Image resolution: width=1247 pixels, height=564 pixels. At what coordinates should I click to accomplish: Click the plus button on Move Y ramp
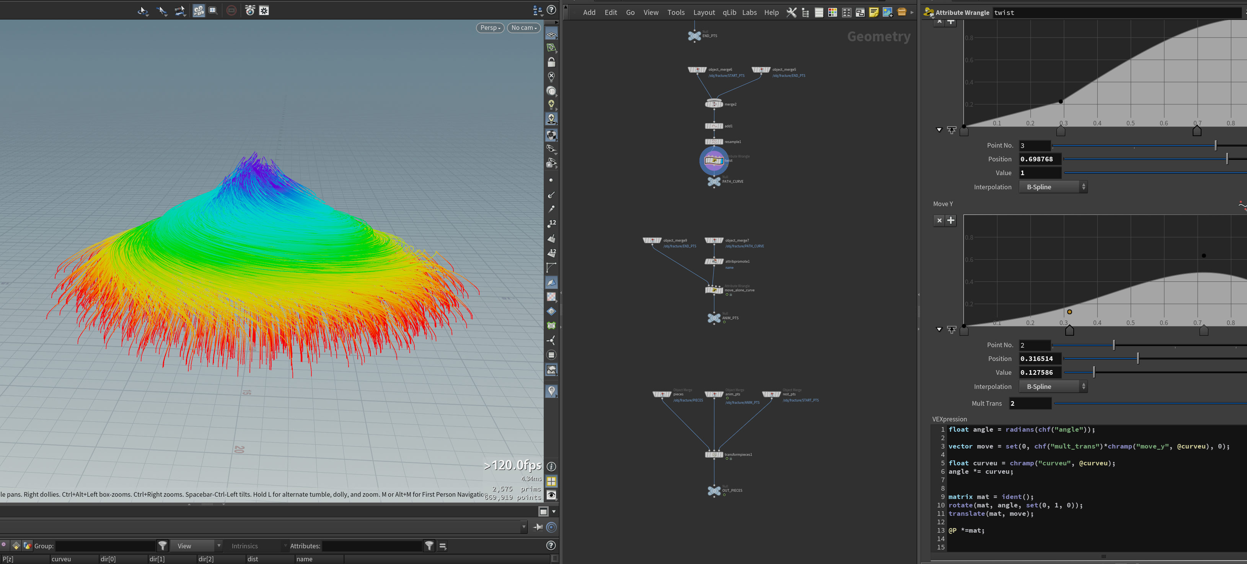coord(951,221)
